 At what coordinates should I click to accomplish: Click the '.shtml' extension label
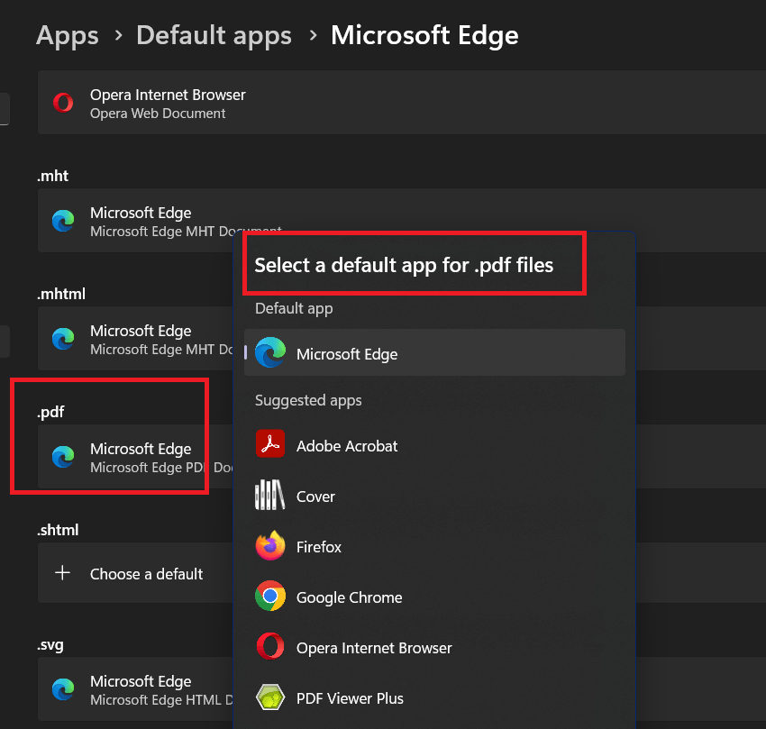(58, 530)
